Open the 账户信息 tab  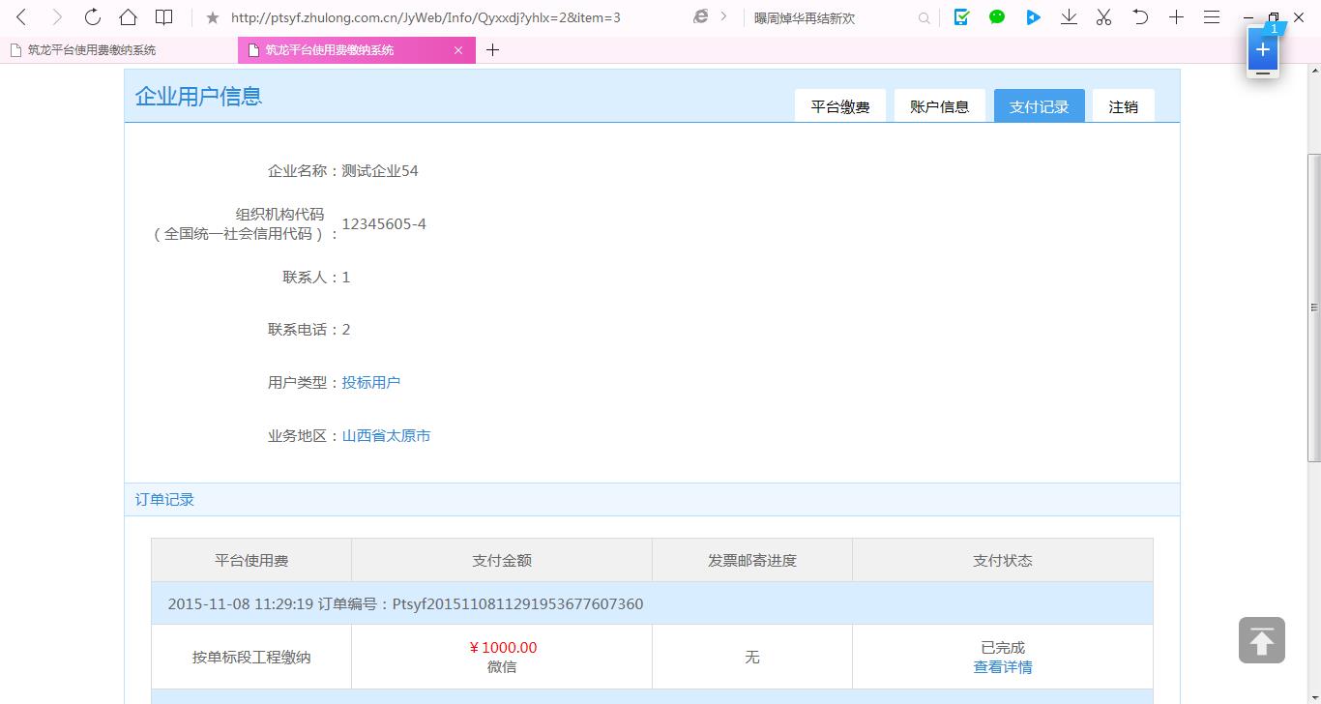[939, 106]
